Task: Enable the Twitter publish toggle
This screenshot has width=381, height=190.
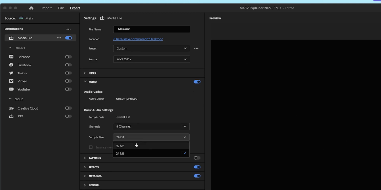Action: click(x=69, y=73)
